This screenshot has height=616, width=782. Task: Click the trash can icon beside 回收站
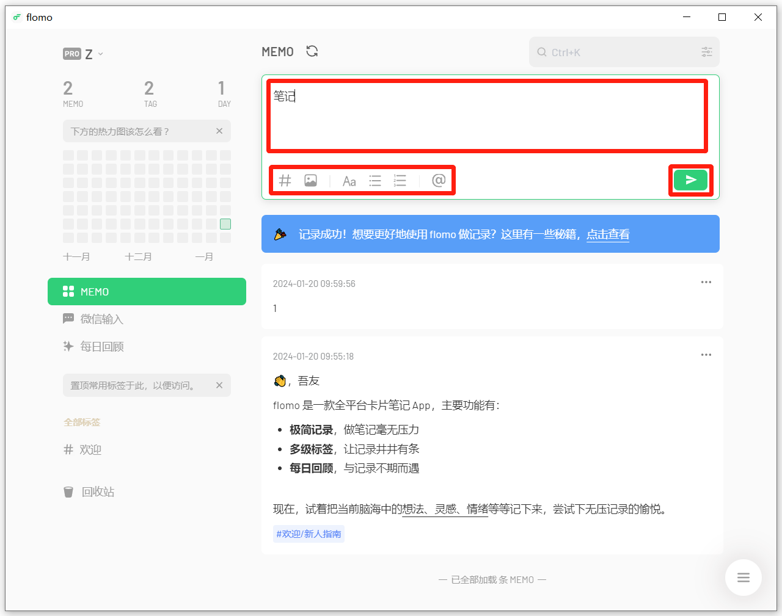coord(68,492)
